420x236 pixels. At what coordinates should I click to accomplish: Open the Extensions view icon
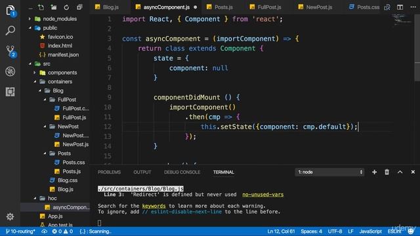pyautogui.click(x=10, y=92)
